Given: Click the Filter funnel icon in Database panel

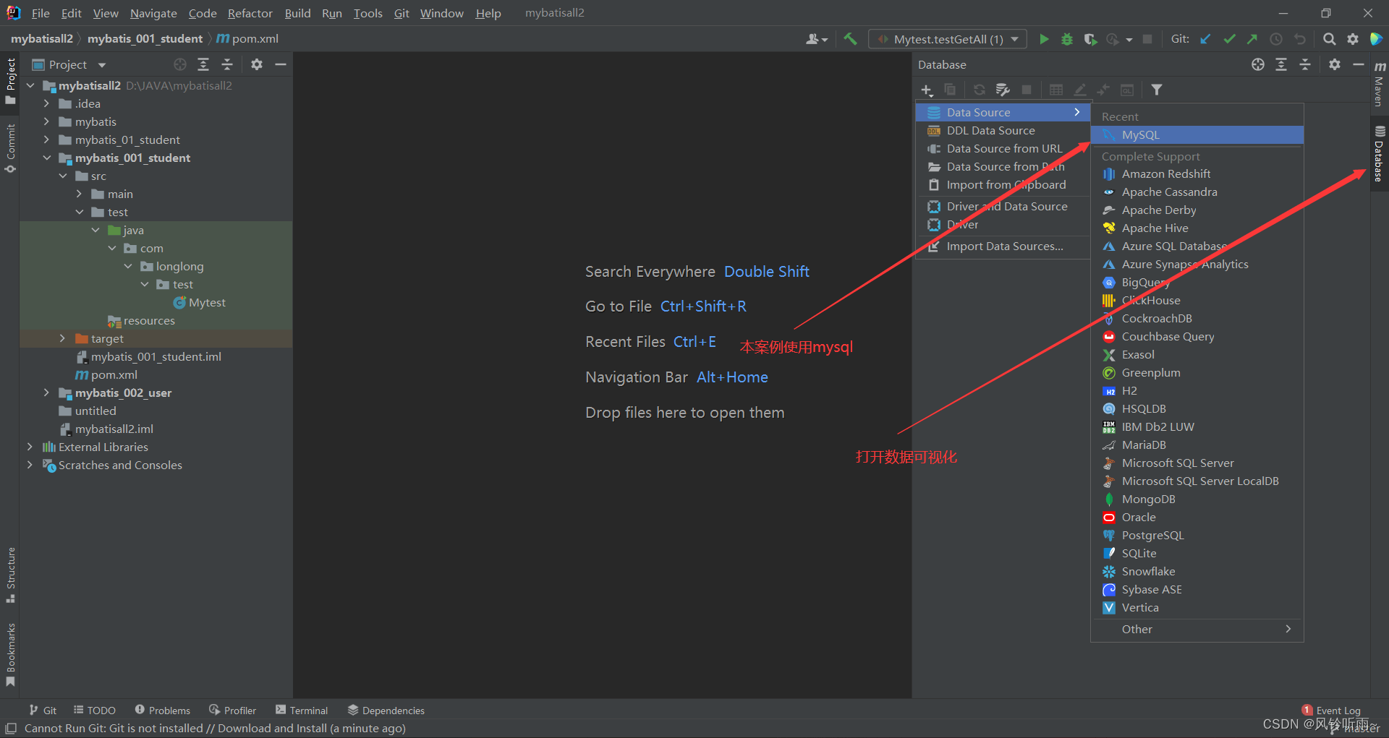Looking at the screenshot, I should [1157, 90].
